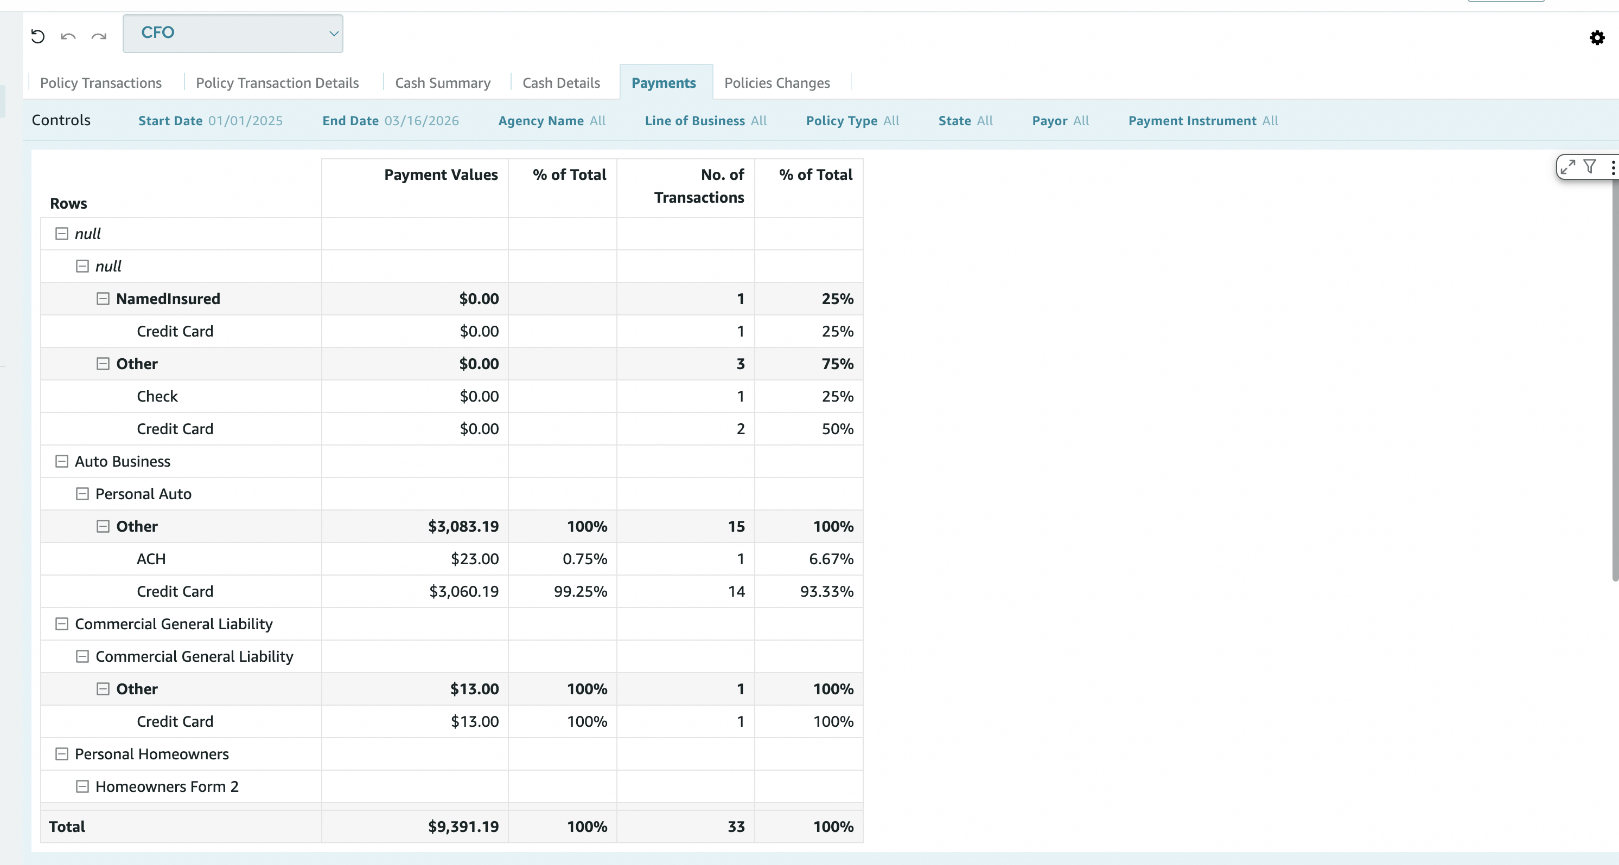The width and height of the screenshot is (1619, 865).
Task: Switch to Policies Changes tab
Action: tap(777, 83)
